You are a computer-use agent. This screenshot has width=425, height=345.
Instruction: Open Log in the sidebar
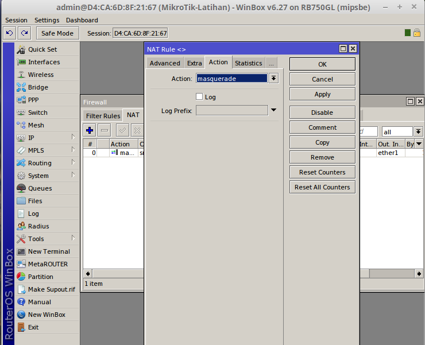coord(47,214)
